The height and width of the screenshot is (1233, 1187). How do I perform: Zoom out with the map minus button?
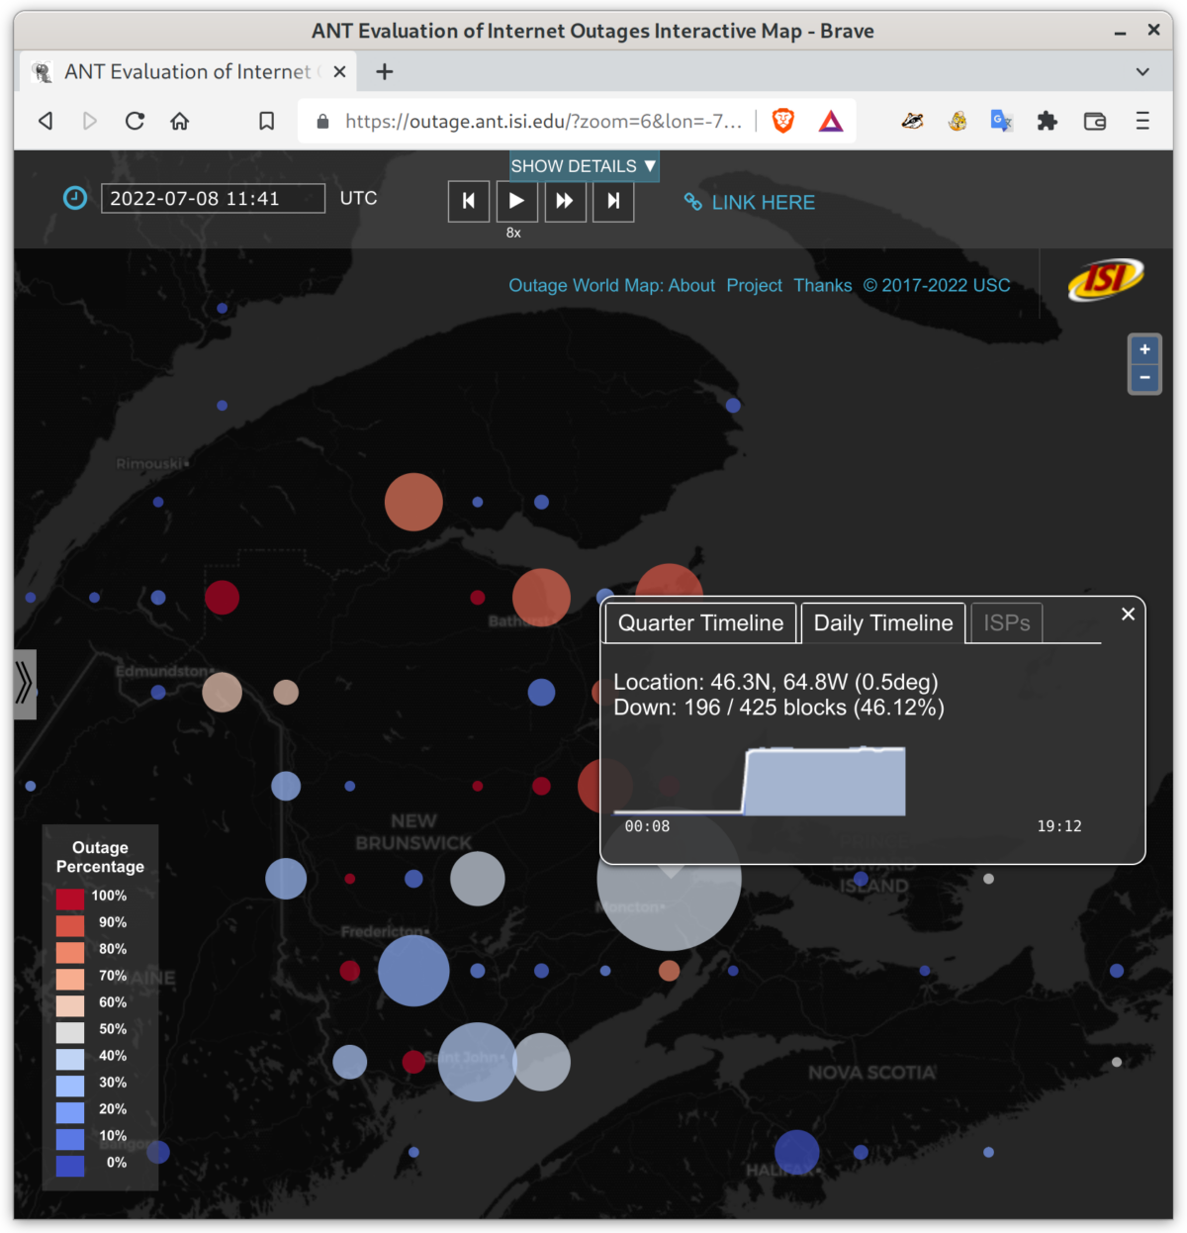point(1144,378)
